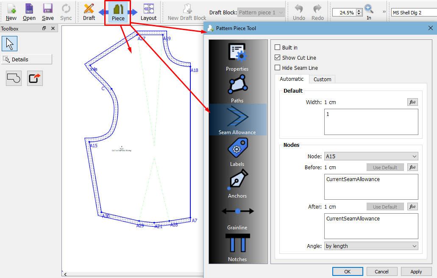
Task: Open the Notches section
Action: tap(237, 247)
